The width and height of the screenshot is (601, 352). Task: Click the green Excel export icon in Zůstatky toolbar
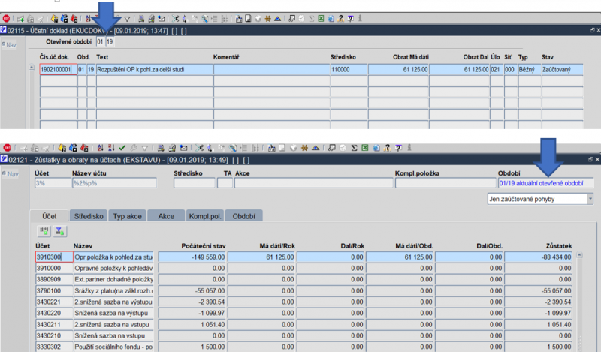[x=364, y=148]
